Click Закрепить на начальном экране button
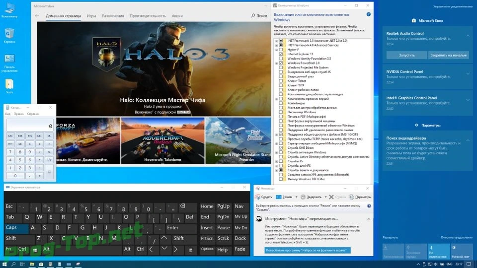The width and height of the screenshot is (477, 268). tap(448, 55)
